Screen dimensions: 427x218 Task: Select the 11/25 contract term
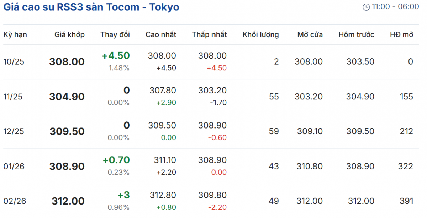tap(13, 97)
